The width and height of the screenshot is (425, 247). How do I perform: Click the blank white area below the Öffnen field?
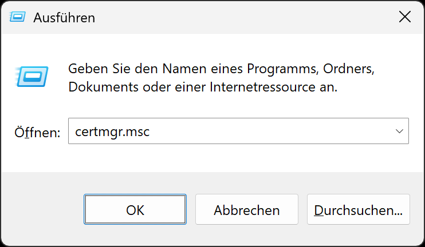[x=229, y=159]
